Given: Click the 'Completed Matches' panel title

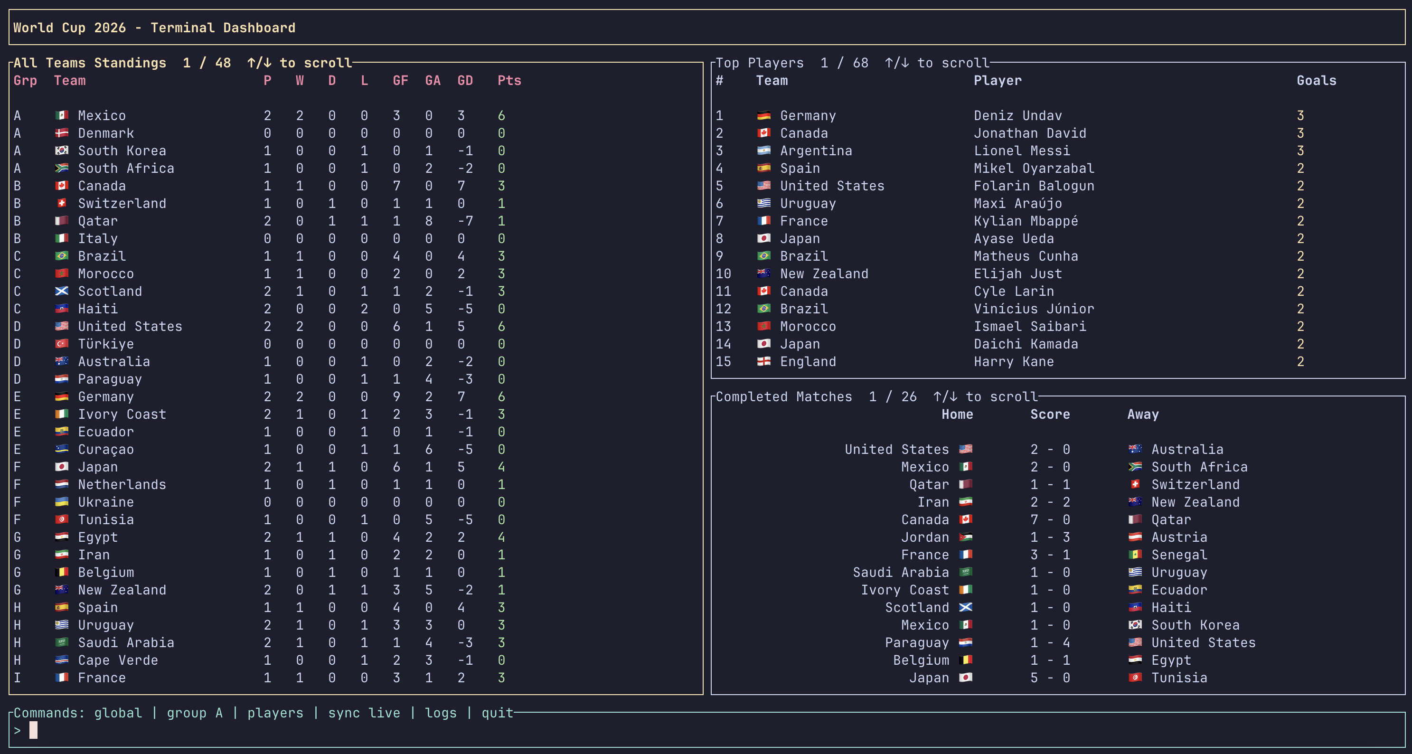Looking at the screenshot, I should (784, 396).
